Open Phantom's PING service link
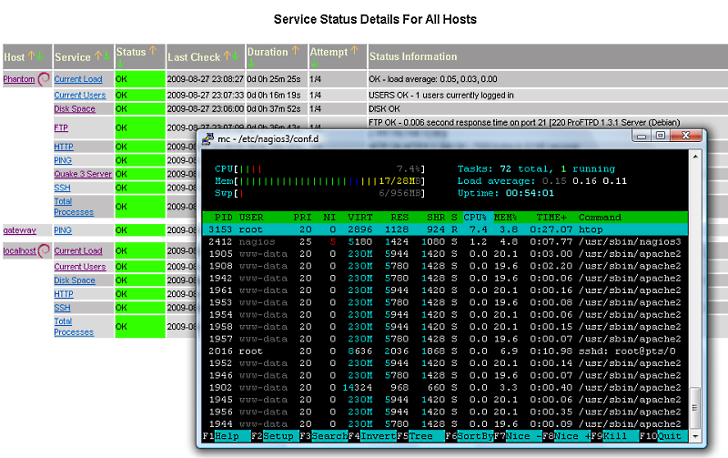 [63, 160]
